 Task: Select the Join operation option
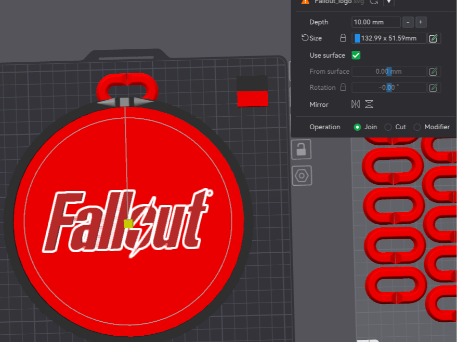pyautogui.click(x=357, y=127)
